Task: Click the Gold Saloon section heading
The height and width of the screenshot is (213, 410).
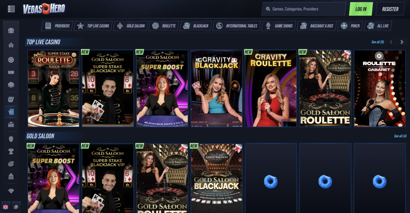Action: [40, 136]
